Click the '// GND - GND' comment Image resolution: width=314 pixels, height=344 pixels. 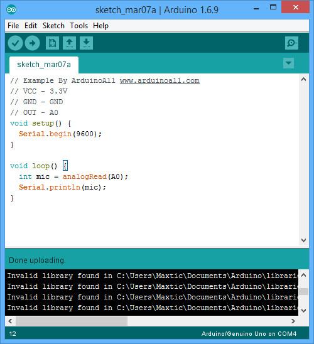36,102
